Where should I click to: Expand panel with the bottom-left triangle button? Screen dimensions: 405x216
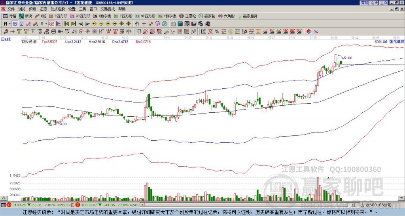(4, 198)
